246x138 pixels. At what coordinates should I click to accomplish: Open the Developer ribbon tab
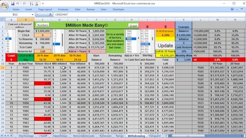118,9
